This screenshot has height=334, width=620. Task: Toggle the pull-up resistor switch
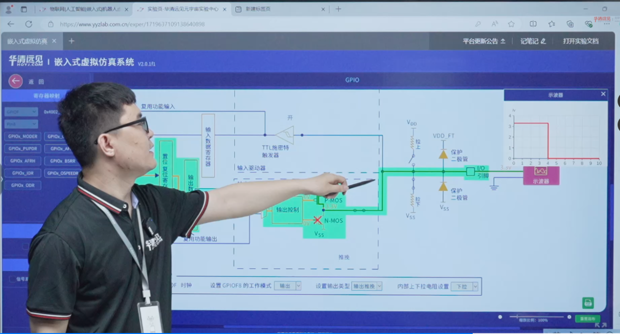pos(412,158)
